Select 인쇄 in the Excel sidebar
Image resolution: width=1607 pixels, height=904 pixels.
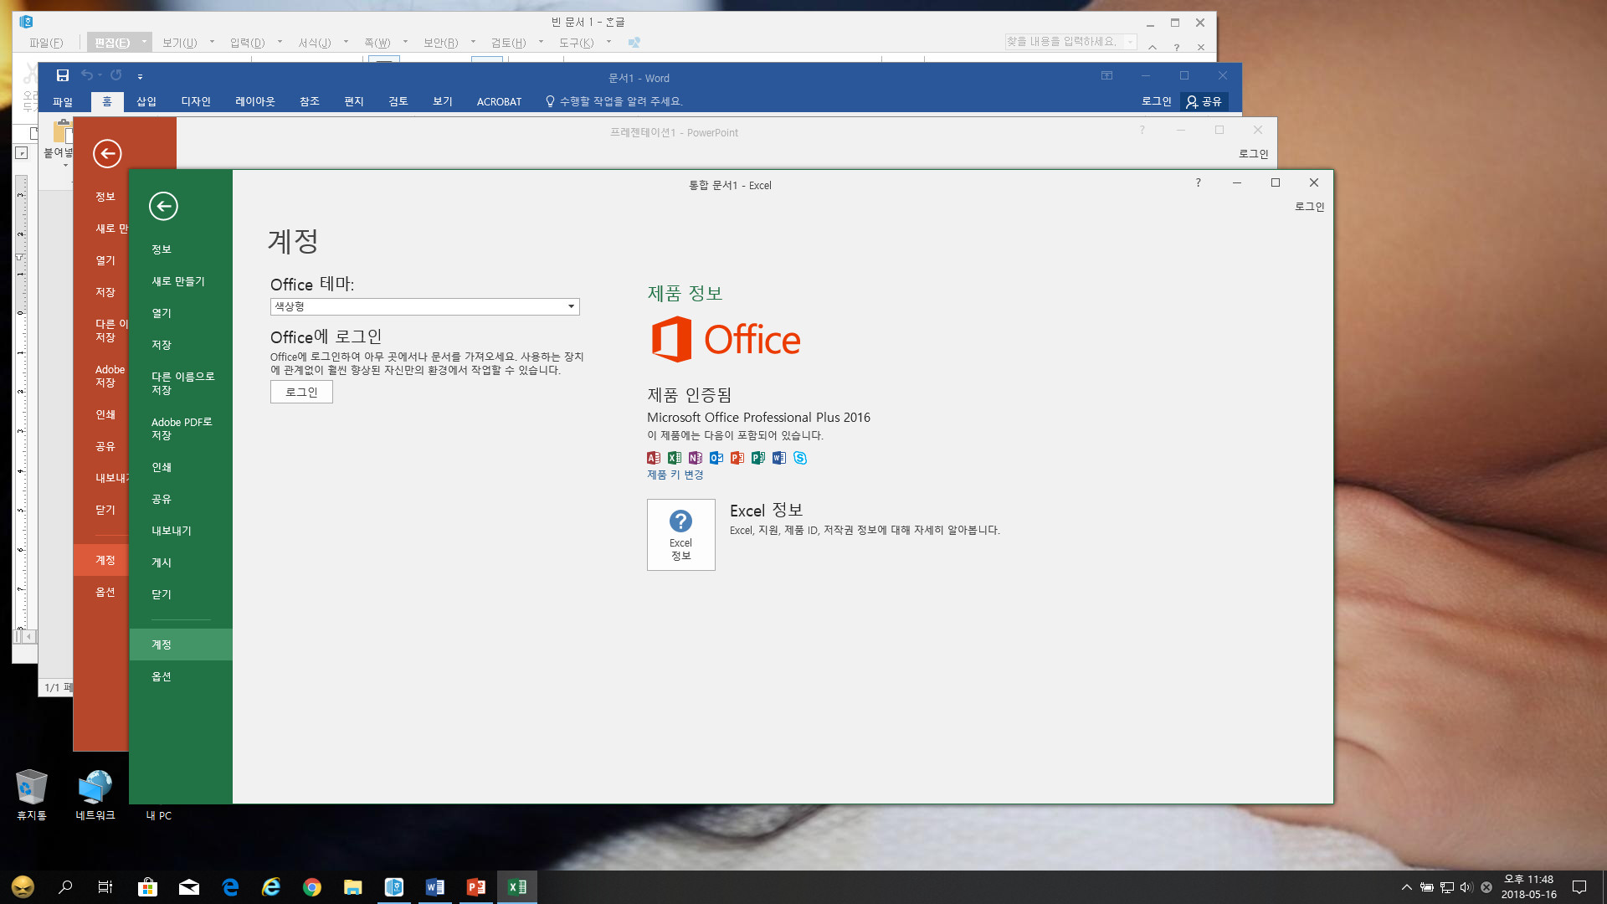(181, 467)
